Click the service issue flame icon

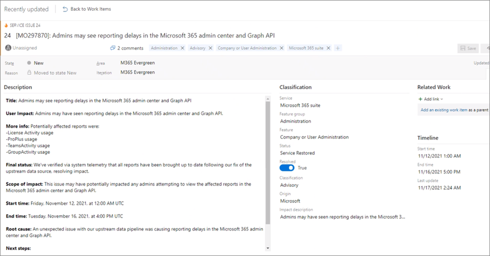click(6, 26)
